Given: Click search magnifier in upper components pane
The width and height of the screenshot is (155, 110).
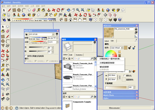Looking at the screenshot, I should pyautogui.click(x=92, y=59).
